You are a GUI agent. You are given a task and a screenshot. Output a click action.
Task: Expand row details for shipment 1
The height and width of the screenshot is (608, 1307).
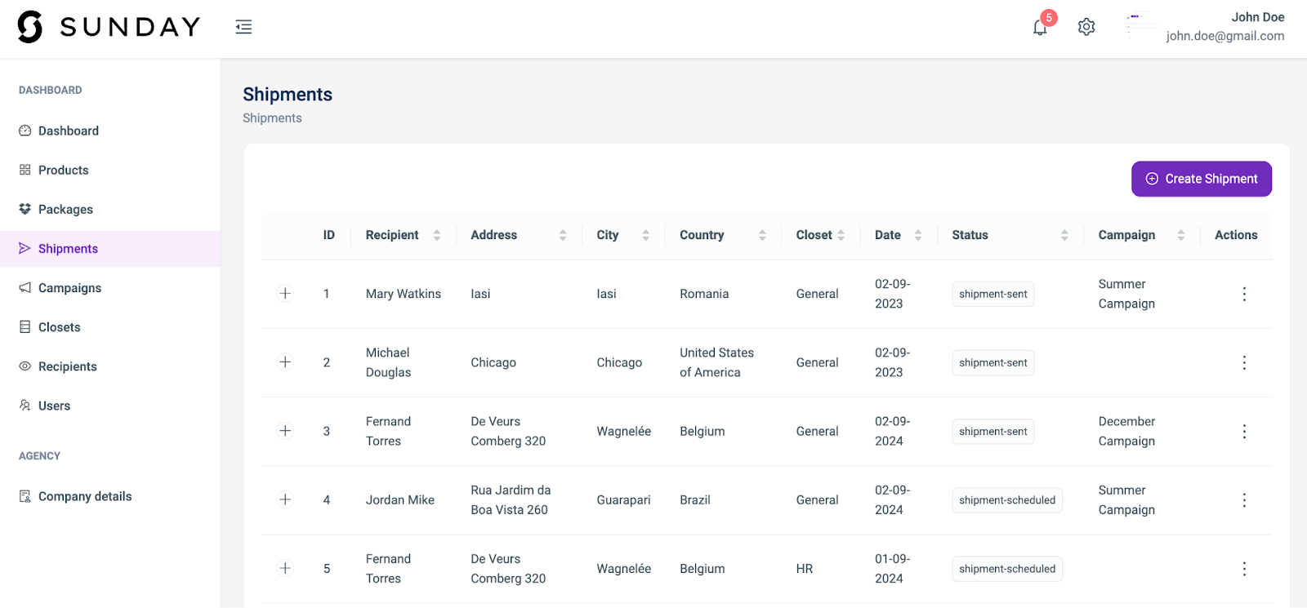285,293
